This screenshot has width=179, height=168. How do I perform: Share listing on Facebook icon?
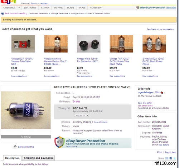tap(171, 158)
